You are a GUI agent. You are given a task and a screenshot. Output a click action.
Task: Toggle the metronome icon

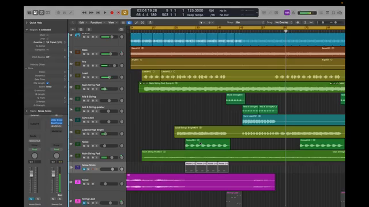point(293,13)
